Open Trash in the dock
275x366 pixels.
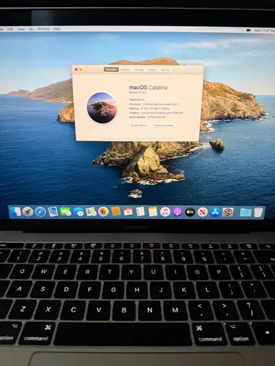258,212
